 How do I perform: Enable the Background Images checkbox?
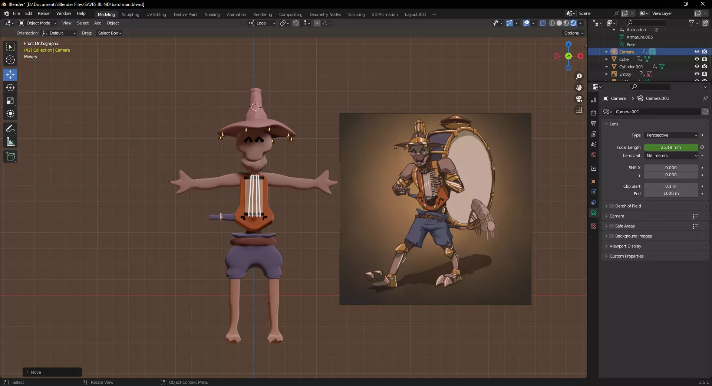click(x=612, y=236)
